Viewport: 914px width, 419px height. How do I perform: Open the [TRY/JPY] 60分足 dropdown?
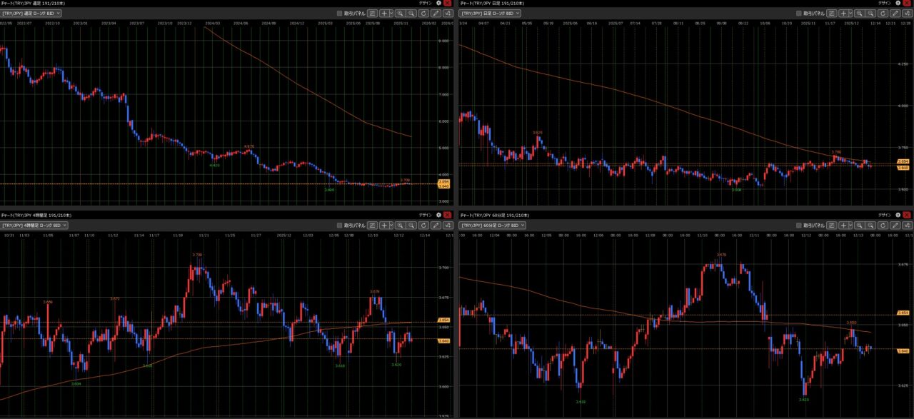(x=493, y=225)
